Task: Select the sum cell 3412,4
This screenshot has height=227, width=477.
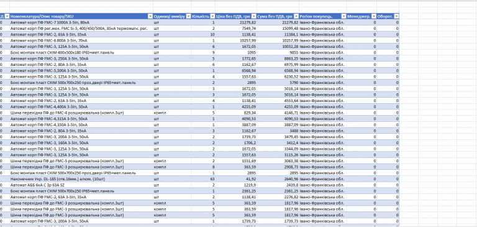Action: (x=278, y=143)
